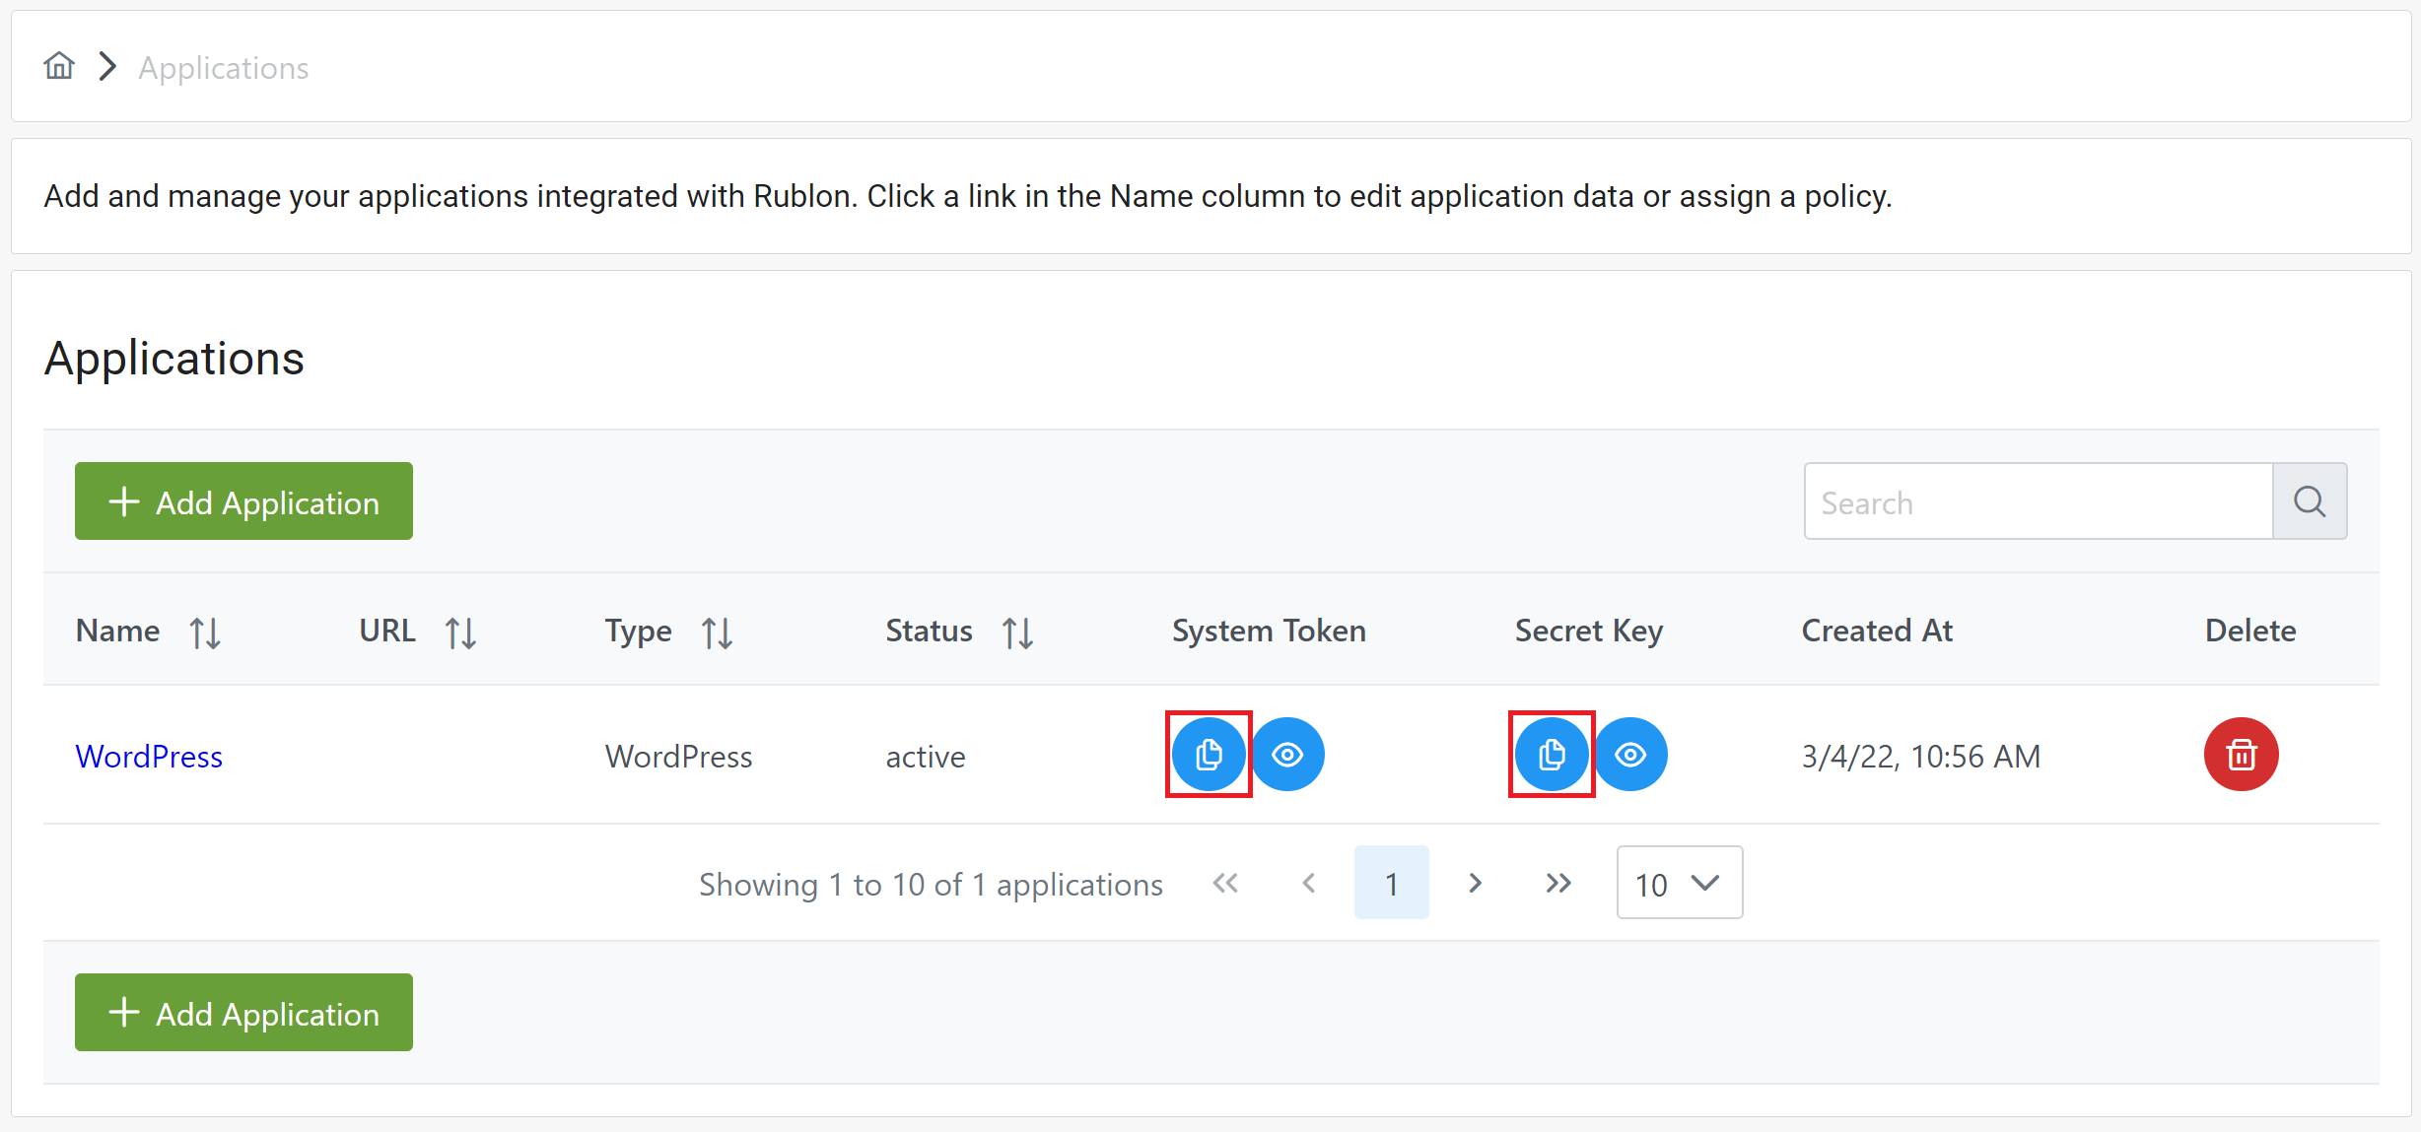Viewport: 2421px width, 1132px height.
Task: Sort the table by Name column
Action: coord(205,633)
